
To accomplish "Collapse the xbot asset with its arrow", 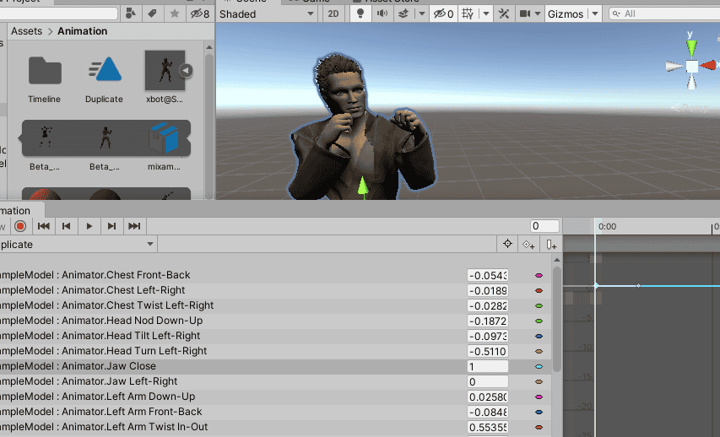I will point(186,70).
